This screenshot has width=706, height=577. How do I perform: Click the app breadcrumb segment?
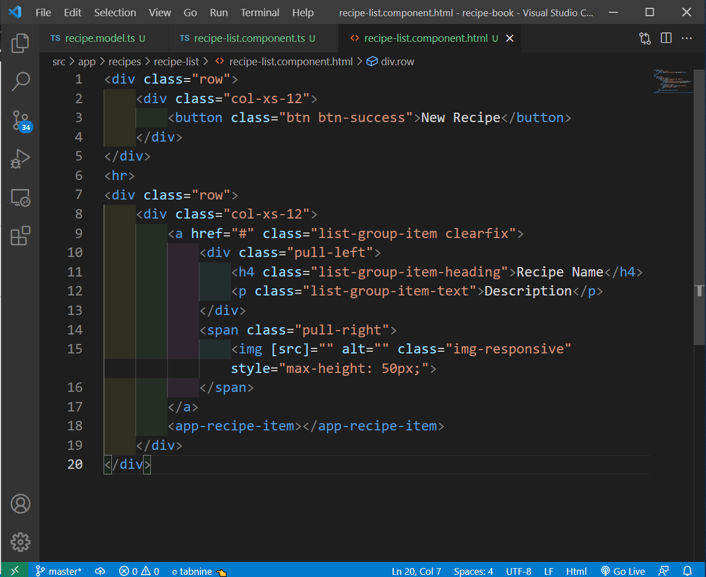tap(87, 61)
